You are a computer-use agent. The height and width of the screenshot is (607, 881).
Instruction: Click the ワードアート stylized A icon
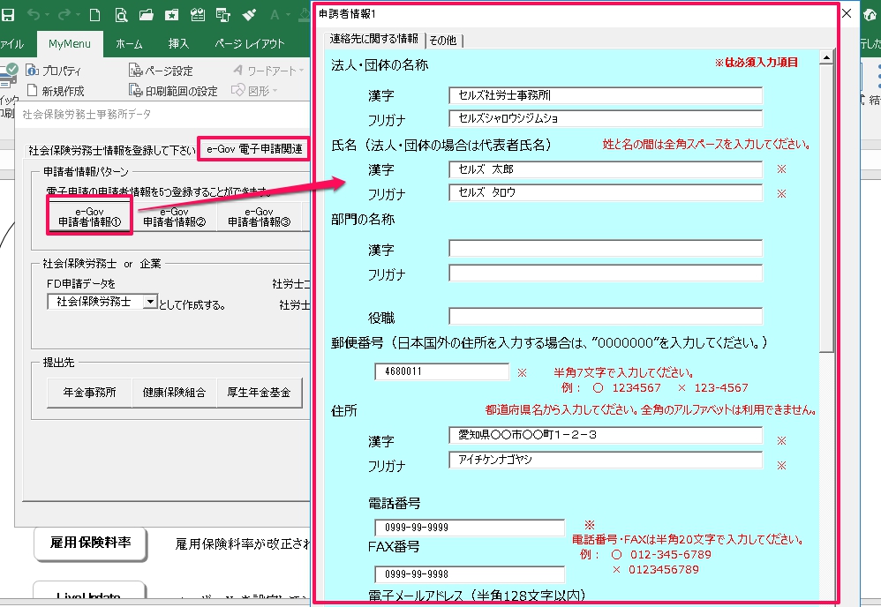pyautogui.click(x=237, y=71)
